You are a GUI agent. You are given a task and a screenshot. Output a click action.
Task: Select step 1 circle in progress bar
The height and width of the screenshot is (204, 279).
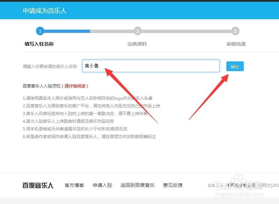(x=40, y=31)
